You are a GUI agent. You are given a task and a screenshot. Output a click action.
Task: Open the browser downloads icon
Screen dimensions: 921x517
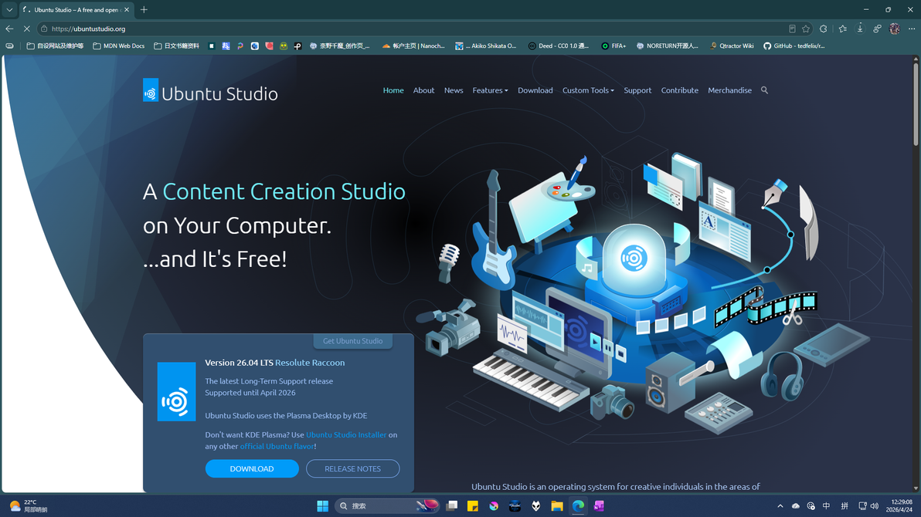pyautogui.click(x=860, y=29)
